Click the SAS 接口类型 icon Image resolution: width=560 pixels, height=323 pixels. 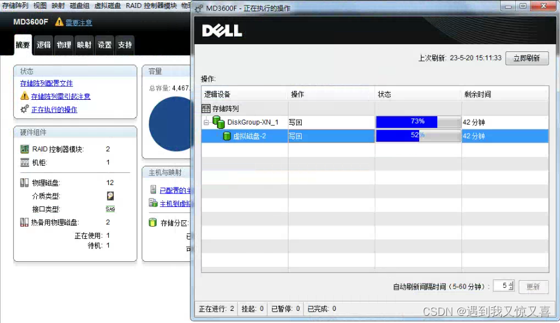coord(110,209)
